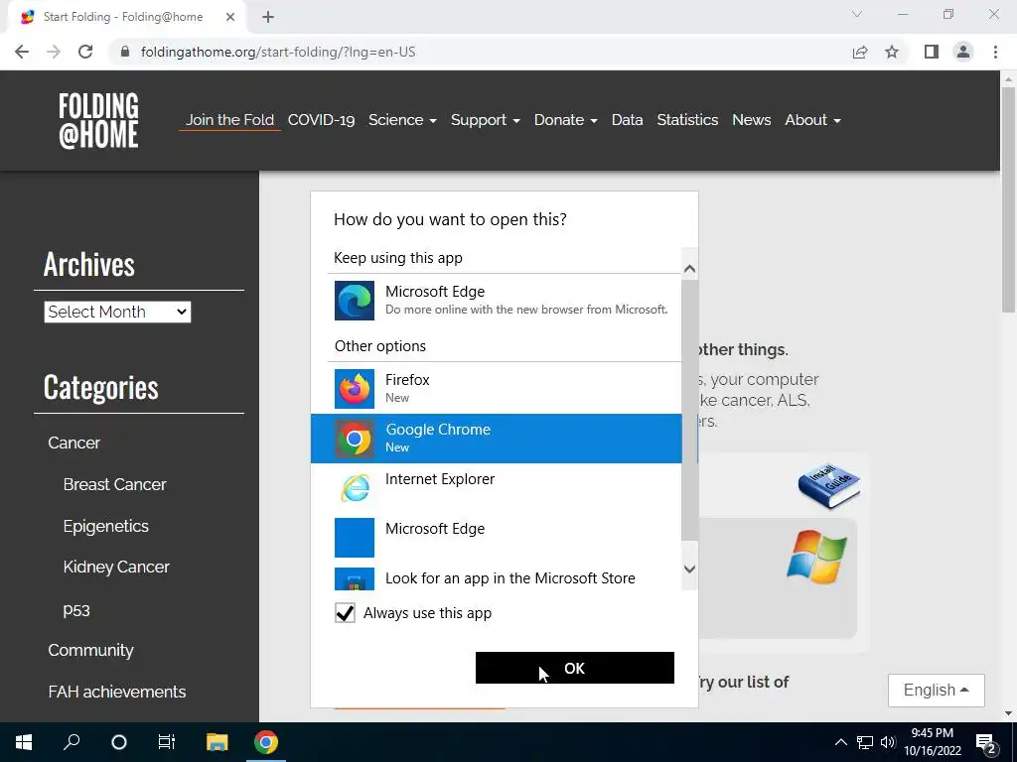Open the Chrome profile avatar

(963, 52)
